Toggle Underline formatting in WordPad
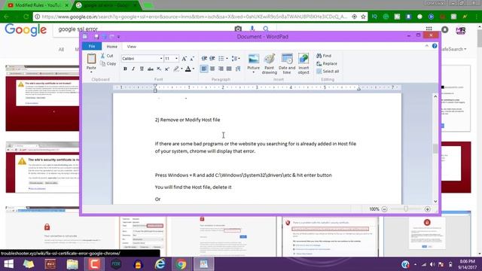 142,69
